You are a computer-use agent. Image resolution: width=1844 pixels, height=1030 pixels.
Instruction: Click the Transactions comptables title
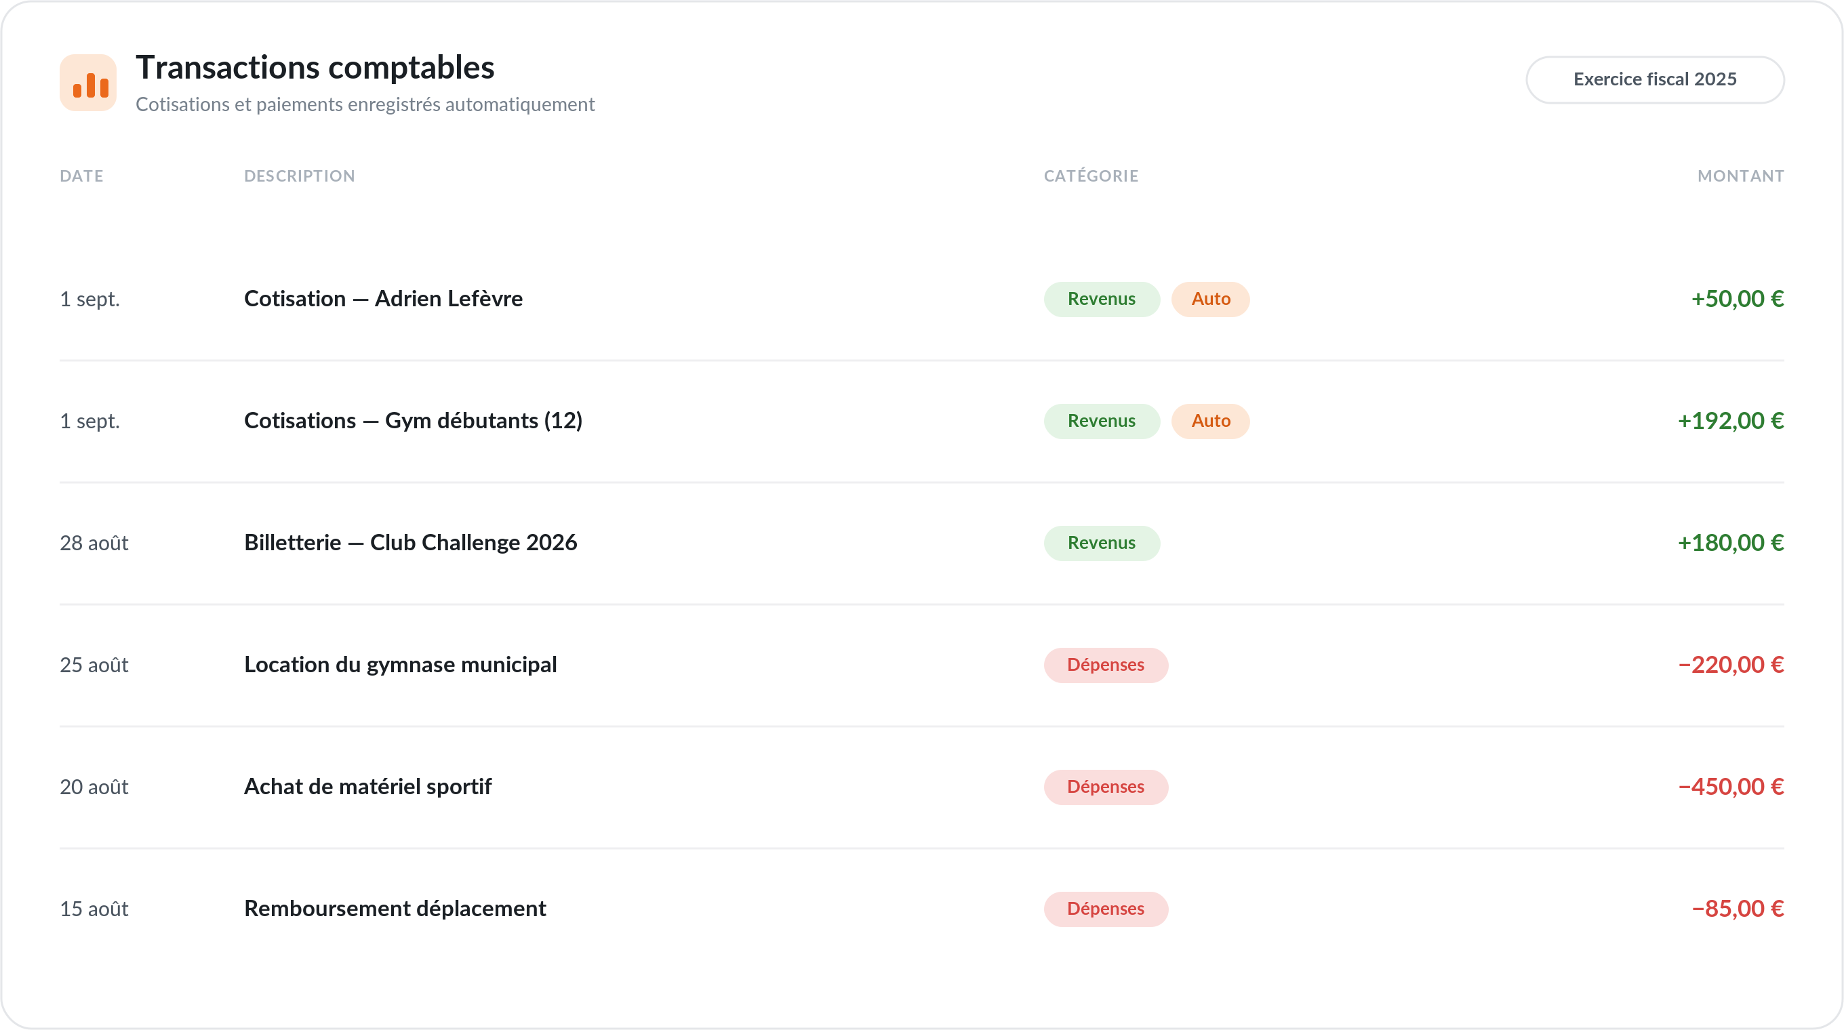click(315, 68)
